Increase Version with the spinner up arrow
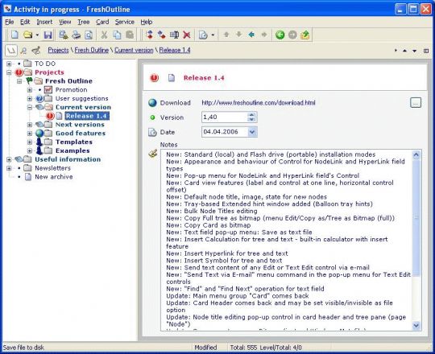 (x=251, y=115)
